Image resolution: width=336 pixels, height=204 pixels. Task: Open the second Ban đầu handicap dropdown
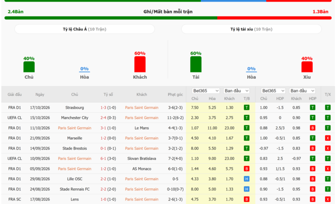point(302,91)
